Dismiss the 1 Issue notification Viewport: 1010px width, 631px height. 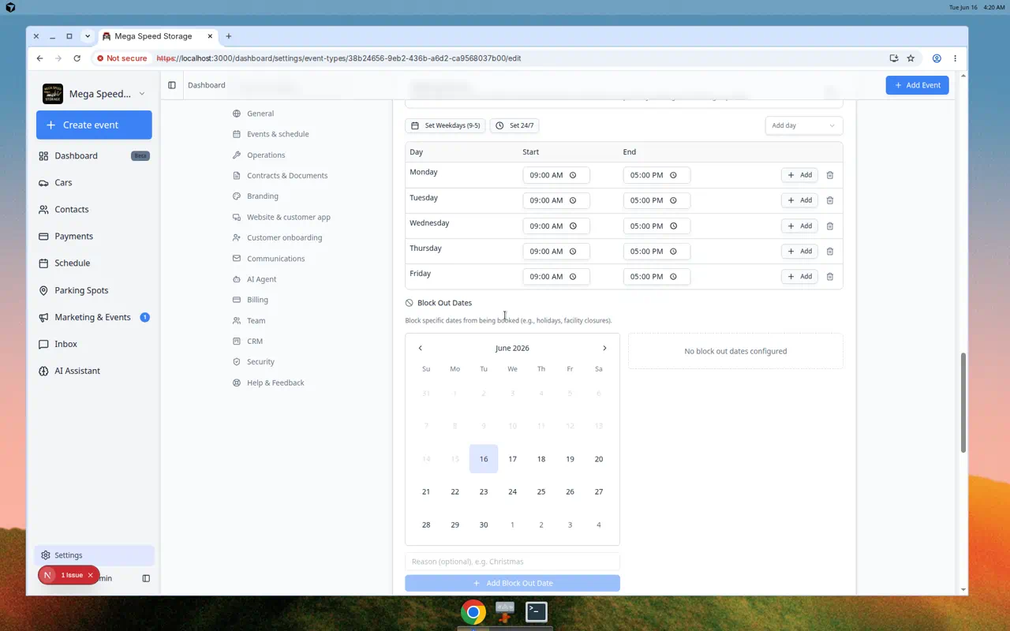[x=91, y=575]
